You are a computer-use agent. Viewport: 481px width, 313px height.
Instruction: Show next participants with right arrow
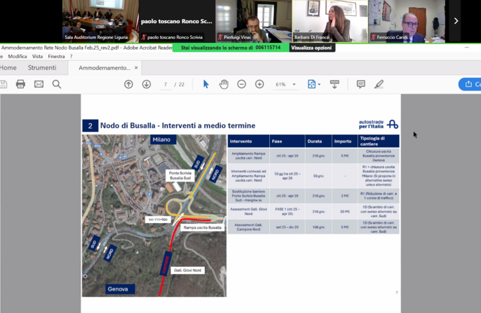tap(456, 21)
